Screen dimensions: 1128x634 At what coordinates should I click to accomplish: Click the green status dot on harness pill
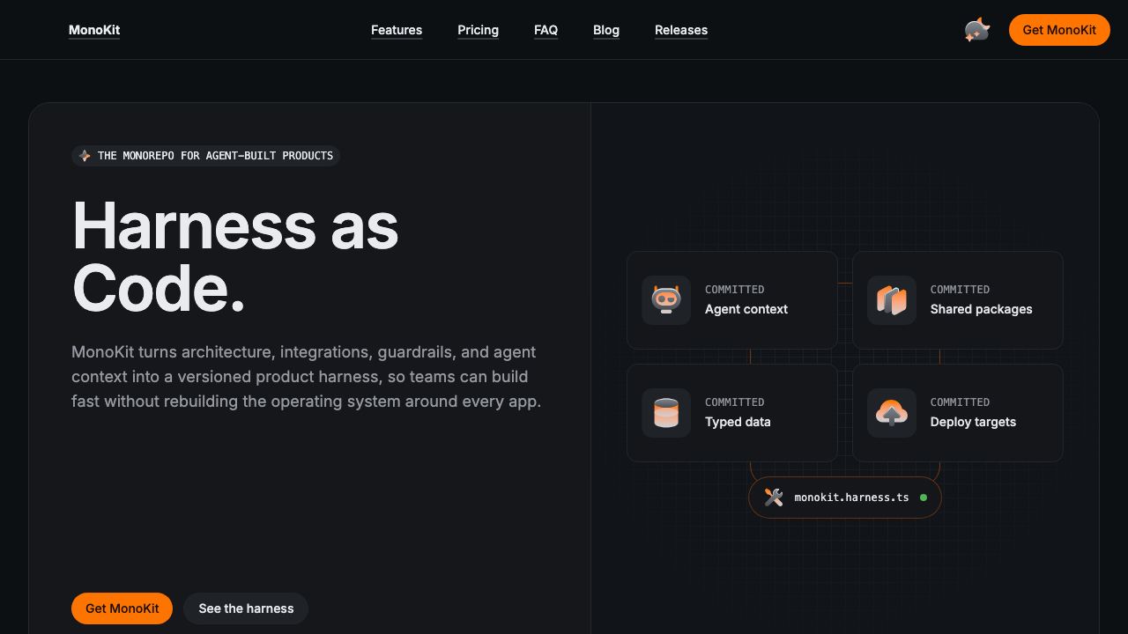coord(924,498)
